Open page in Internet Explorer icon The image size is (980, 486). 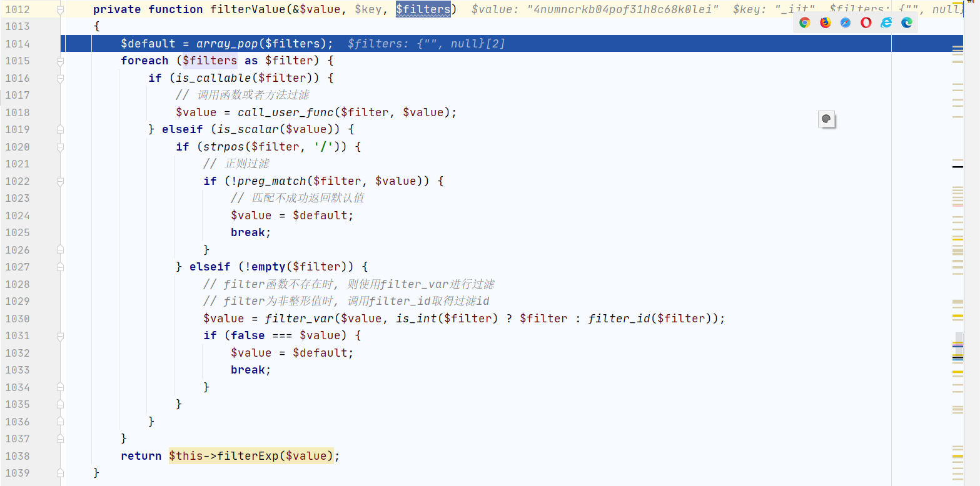pos(886,22)
